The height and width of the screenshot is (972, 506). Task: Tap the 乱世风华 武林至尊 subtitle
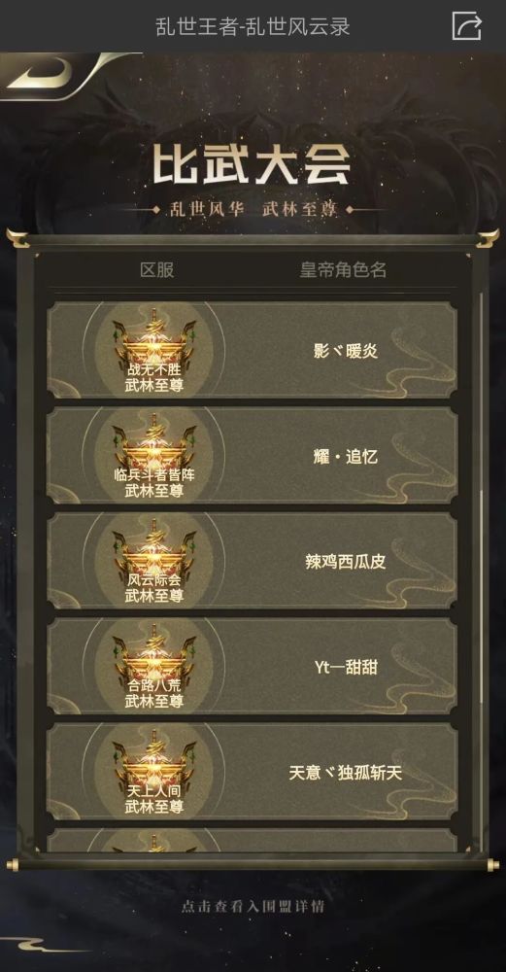point(253,210)
